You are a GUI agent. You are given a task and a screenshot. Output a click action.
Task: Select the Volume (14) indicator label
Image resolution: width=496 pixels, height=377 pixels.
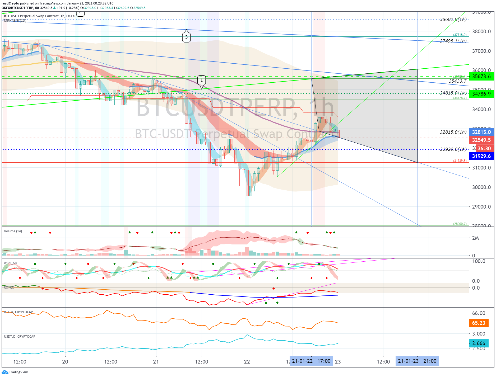pyautogui.click(x=13, y=231)
